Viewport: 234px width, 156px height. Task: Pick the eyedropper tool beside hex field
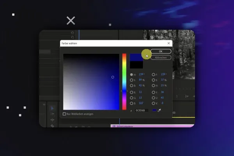pyautogui.click(x=159, y=110)
